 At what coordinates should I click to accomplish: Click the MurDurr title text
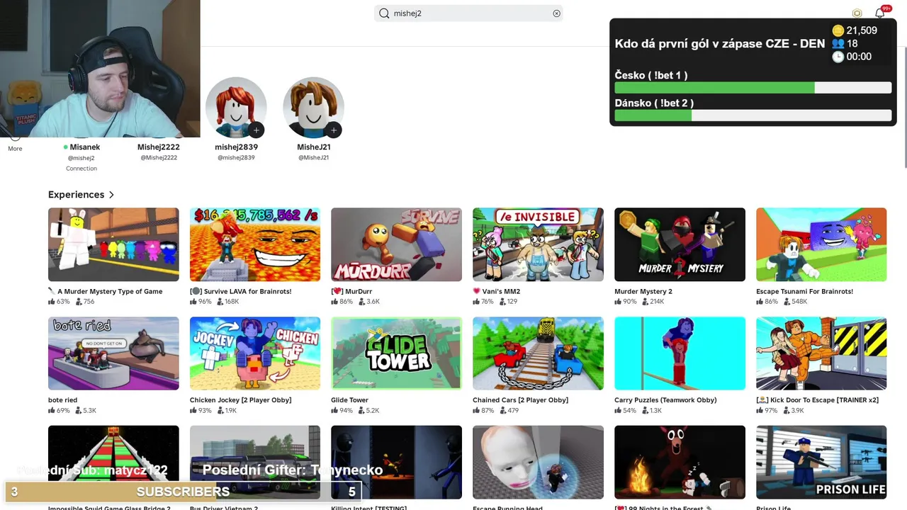pos(351,291)
